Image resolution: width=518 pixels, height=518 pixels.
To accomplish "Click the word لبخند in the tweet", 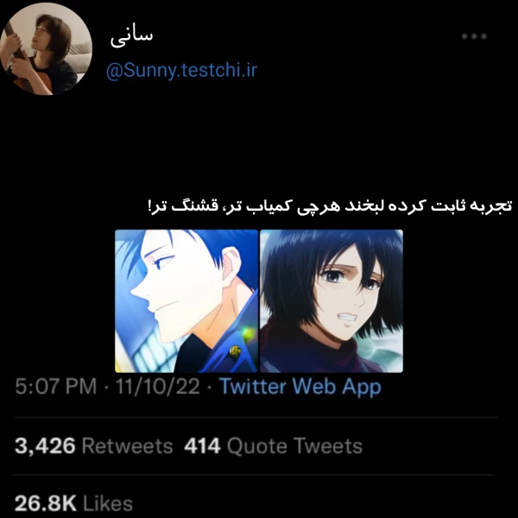I will pos(363,205).
